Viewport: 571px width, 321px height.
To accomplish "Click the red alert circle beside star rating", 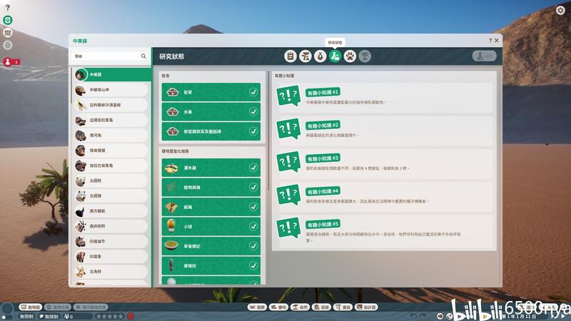I will (131, 316).
